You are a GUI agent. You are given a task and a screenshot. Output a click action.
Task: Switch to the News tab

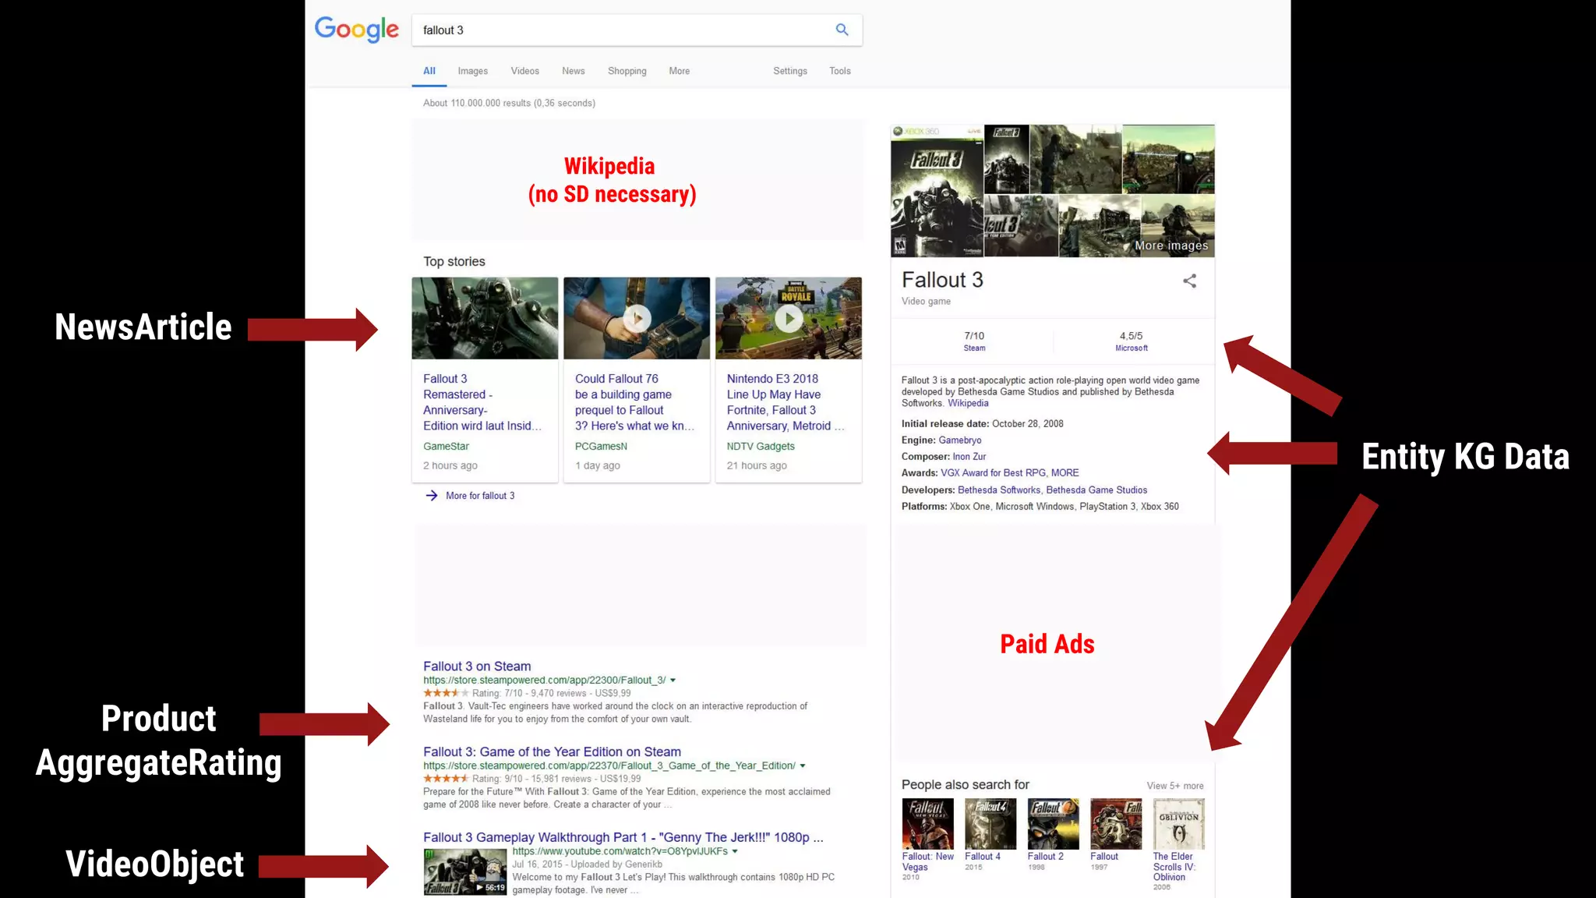click(x=573, y=71)
